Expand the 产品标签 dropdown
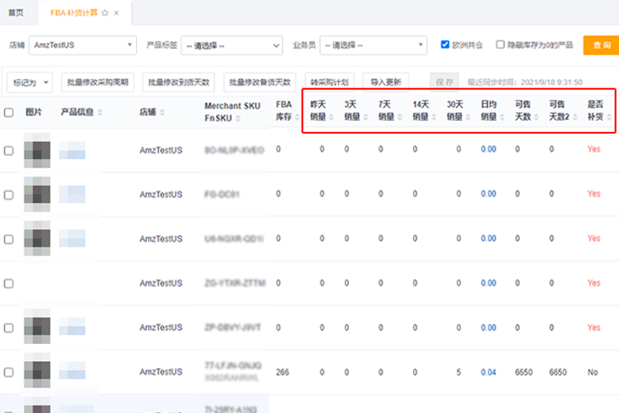The image size is (619, 413). tap(231, 45)
